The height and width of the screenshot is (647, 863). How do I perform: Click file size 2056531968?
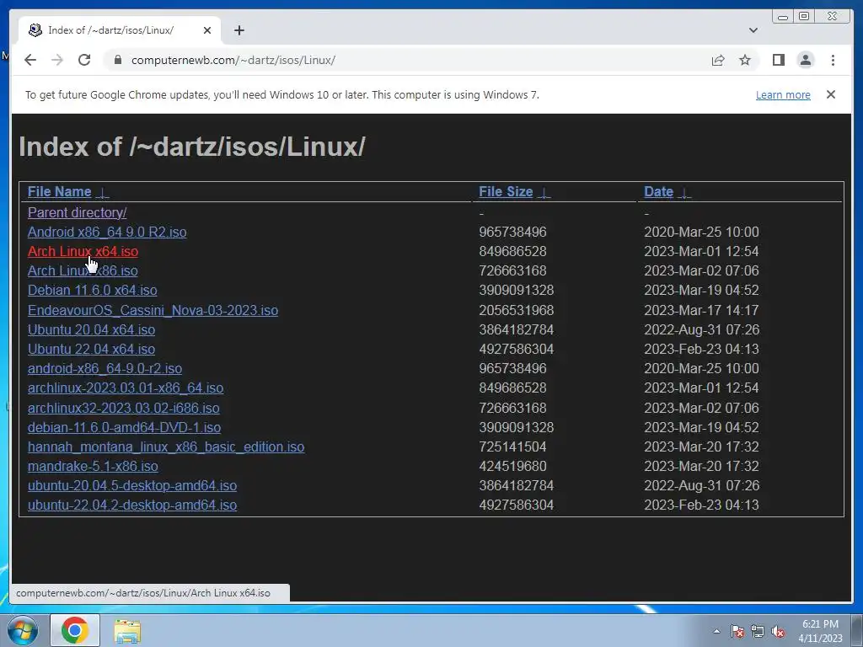coord(517,310)
